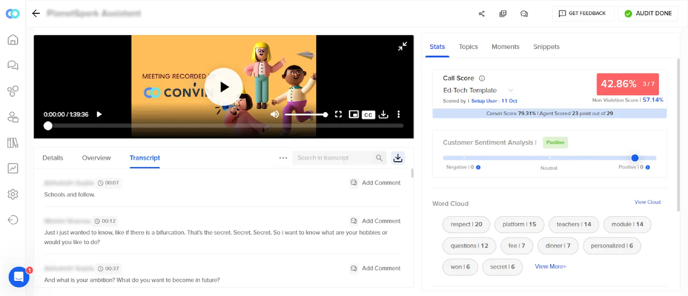Select the Stats tab

tap(437, 47)
